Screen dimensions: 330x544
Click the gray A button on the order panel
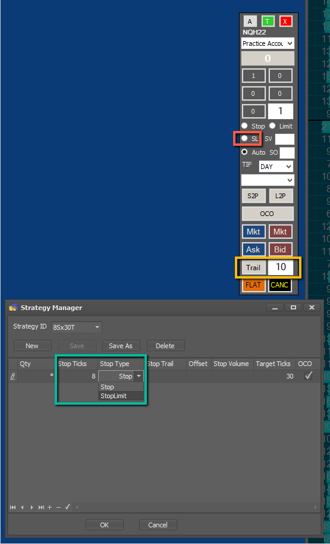pos(250,21)
